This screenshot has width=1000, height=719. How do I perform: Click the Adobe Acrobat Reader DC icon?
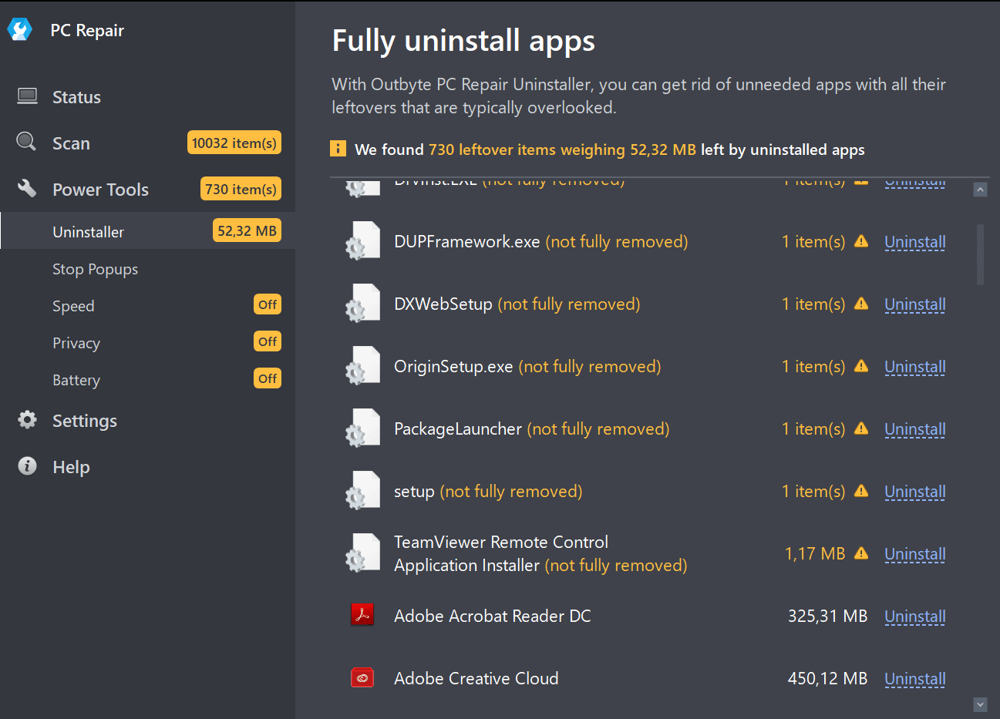coord(362,616)
